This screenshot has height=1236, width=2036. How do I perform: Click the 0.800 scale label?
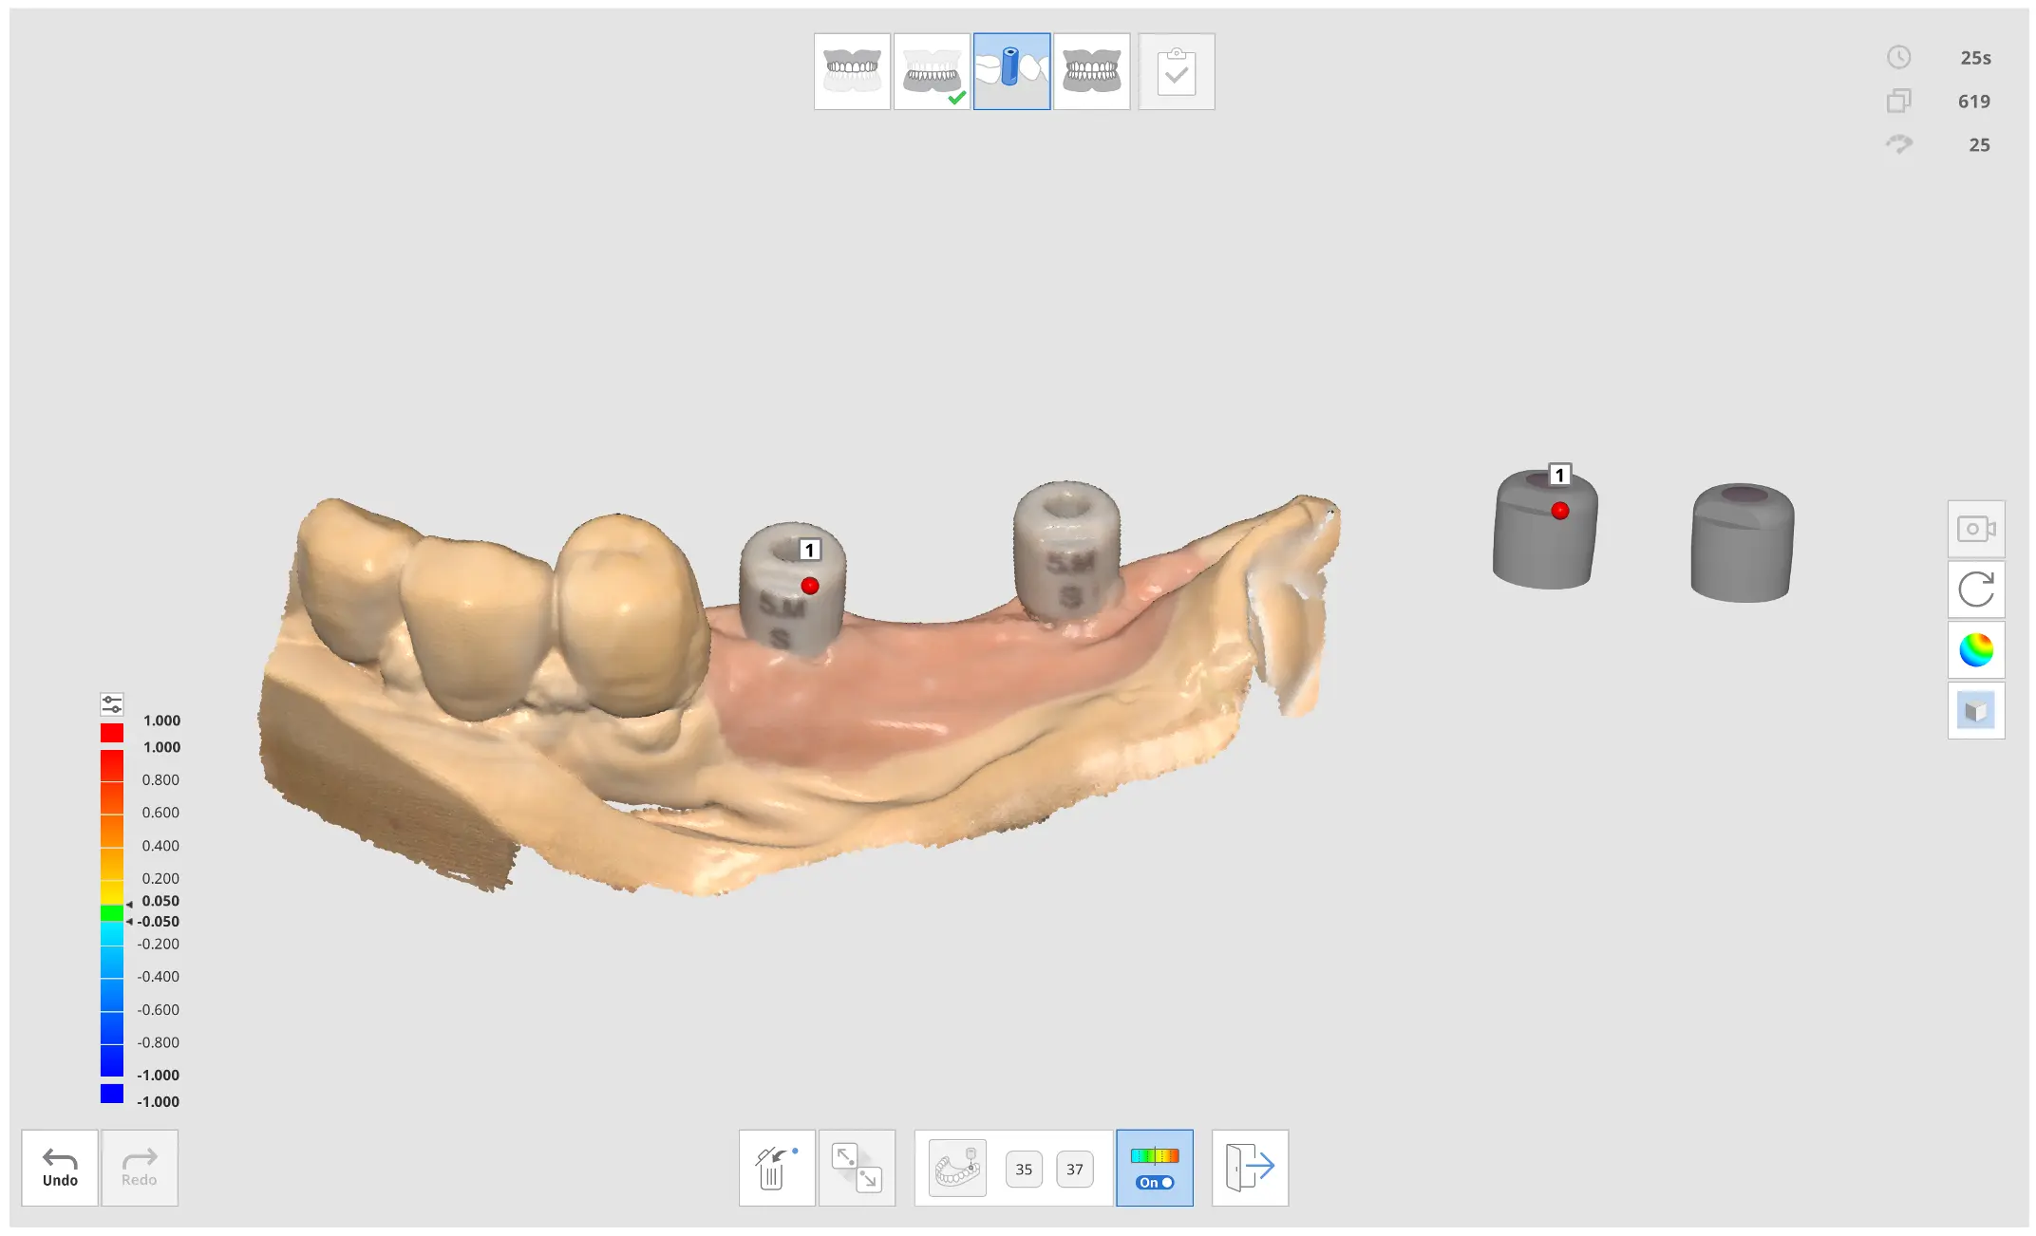pyautogui.click(x=160, y=779)
